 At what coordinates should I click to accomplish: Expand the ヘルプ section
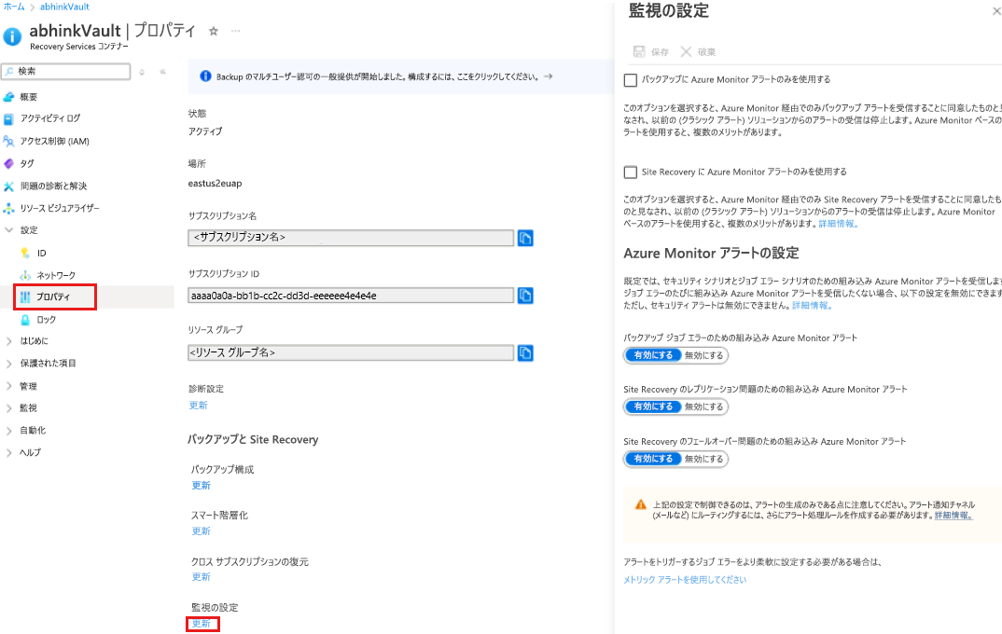pos(9,453)
